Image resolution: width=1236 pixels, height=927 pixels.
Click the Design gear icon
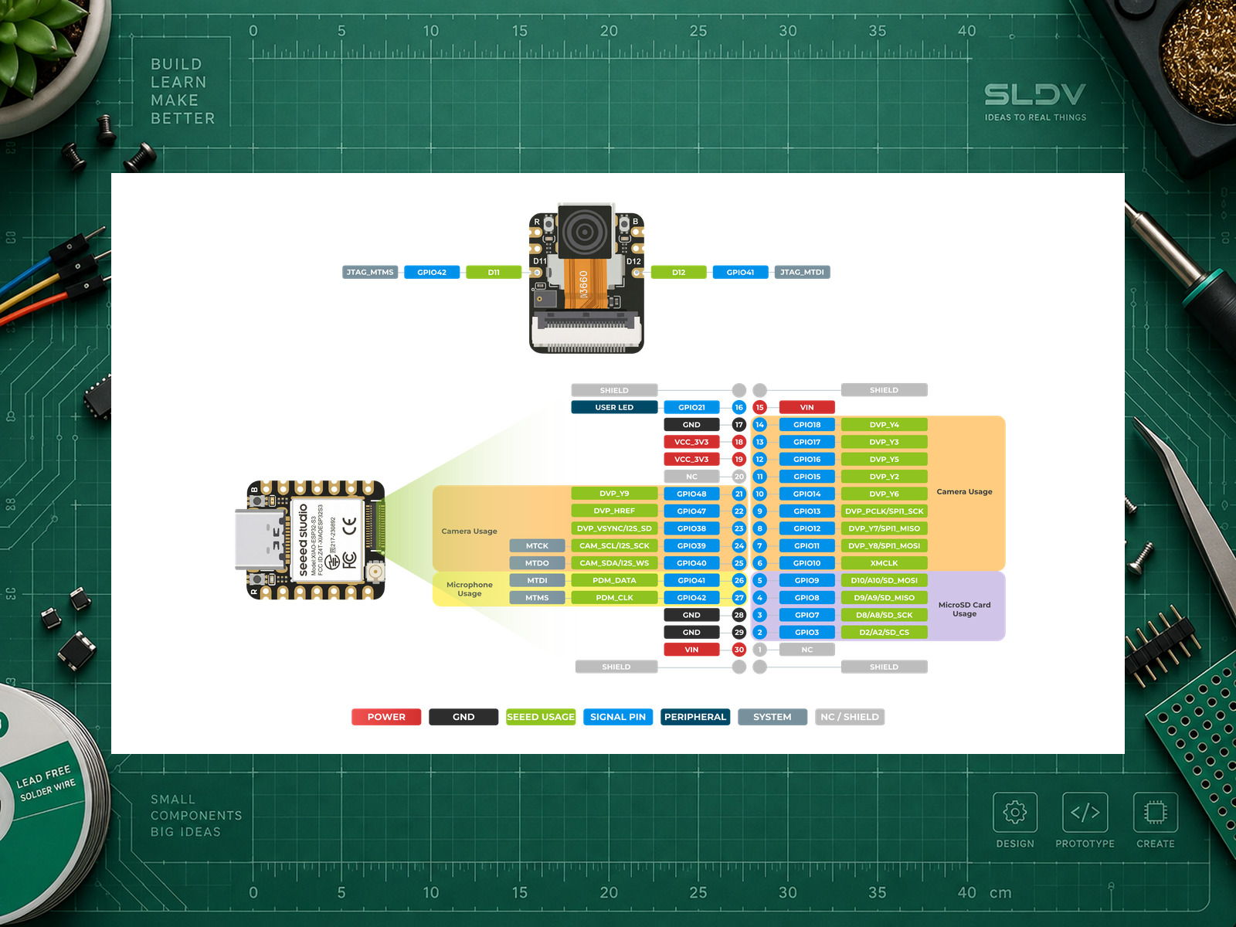tap(1015, 812)
